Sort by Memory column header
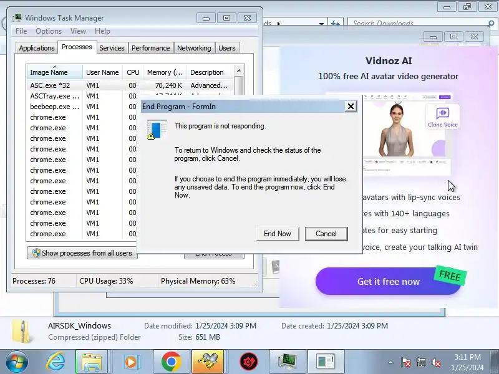499x374 pixels. 165,72
